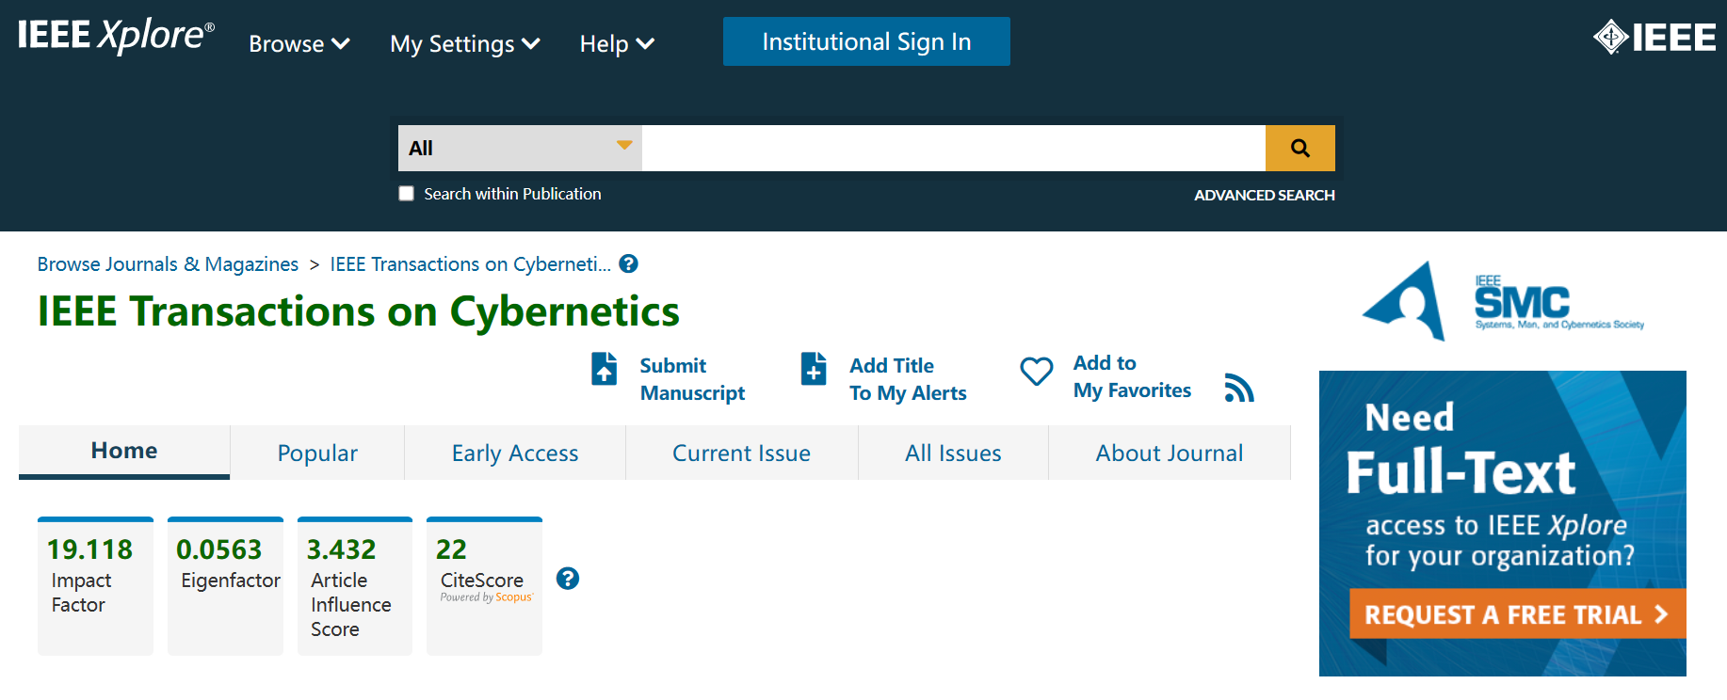Click Add Title To My Alerts link
The height and width of the screenshot is (700, 1727).
908,379
